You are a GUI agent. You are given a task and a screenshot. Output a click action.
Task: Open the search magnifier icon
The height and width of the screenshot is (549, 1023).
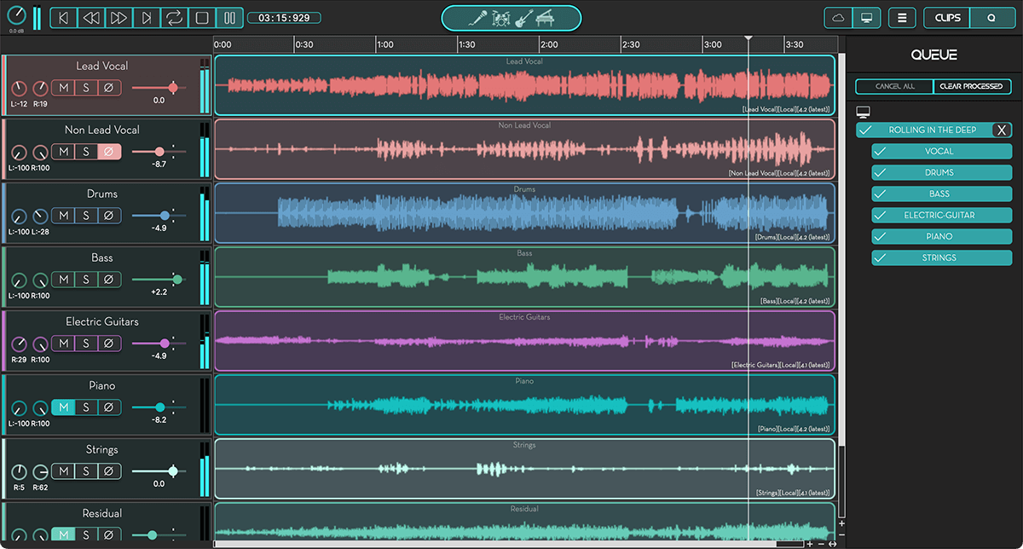[x=991, y=17]
